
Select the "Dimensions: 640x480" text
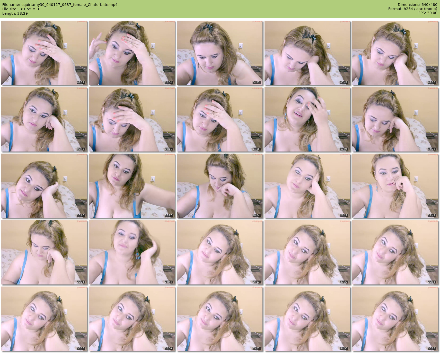click(417, 5)
